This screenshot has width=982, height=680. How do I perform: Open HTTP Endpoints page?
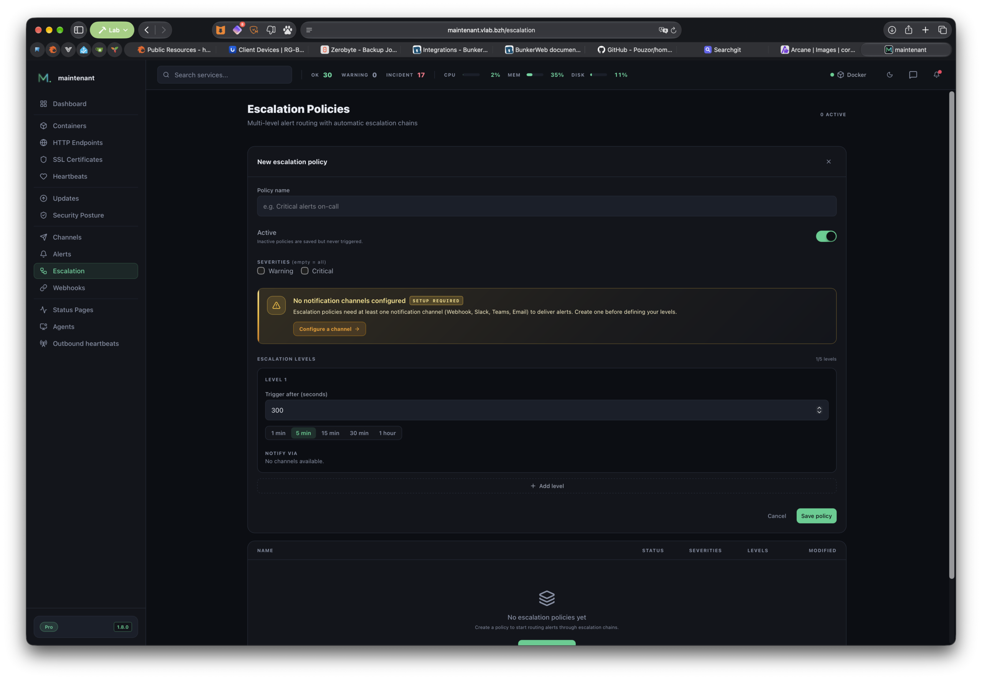click(x=86, y=143)
